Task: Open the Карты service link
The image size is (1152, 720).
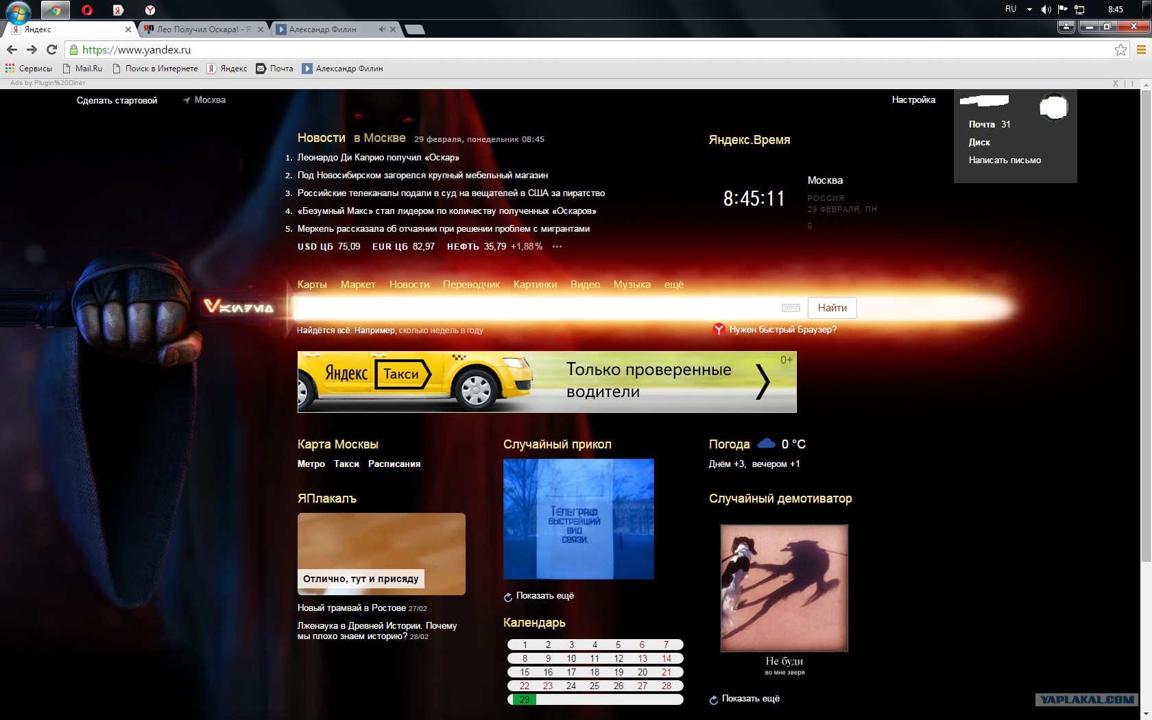Action: [312, 285]
